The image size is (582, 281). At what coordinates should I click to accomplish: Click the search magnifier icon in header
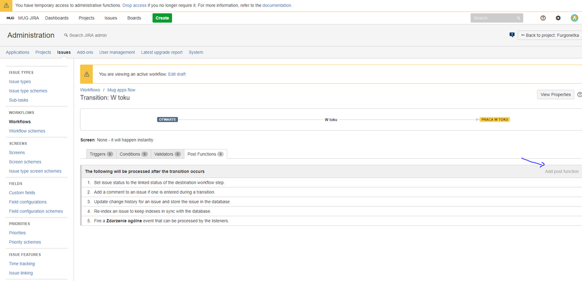point(518,18)
